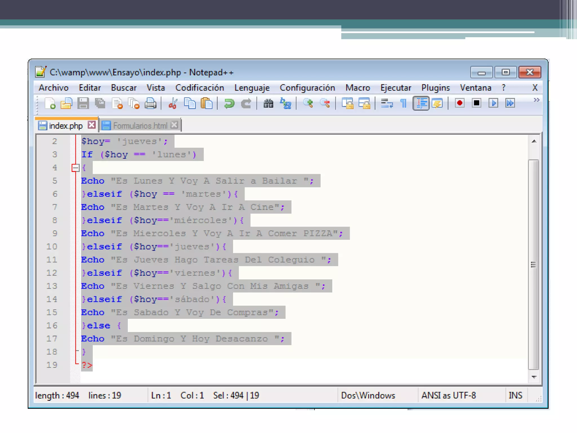577x433 pixels.
Task: Click the Dos\Windows status bar field
Action: [x=368, y=396]
